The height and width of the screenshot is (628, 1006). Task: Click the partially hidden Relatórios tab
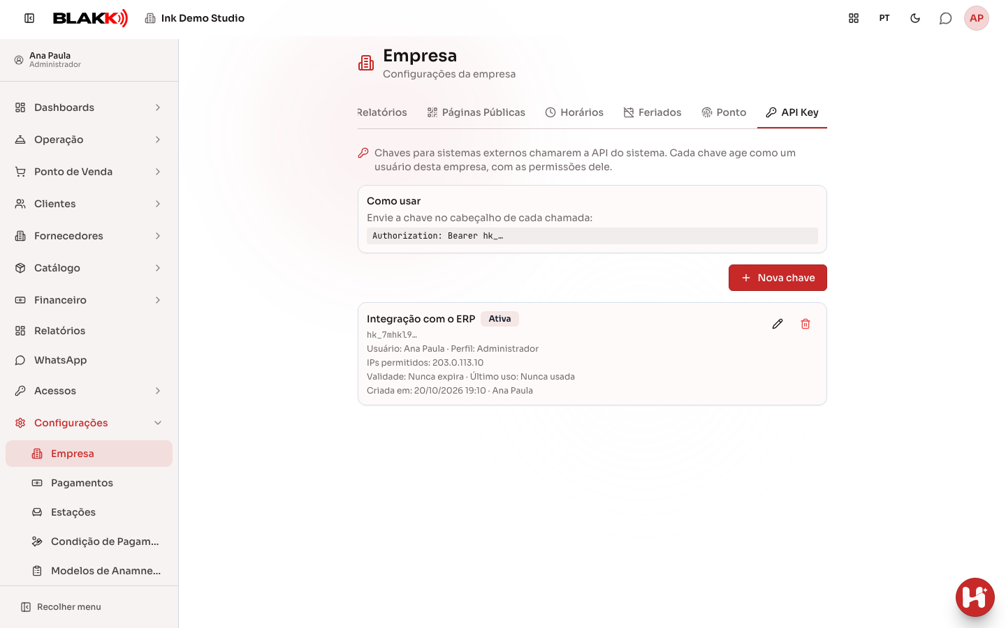(x=382, y=112)
